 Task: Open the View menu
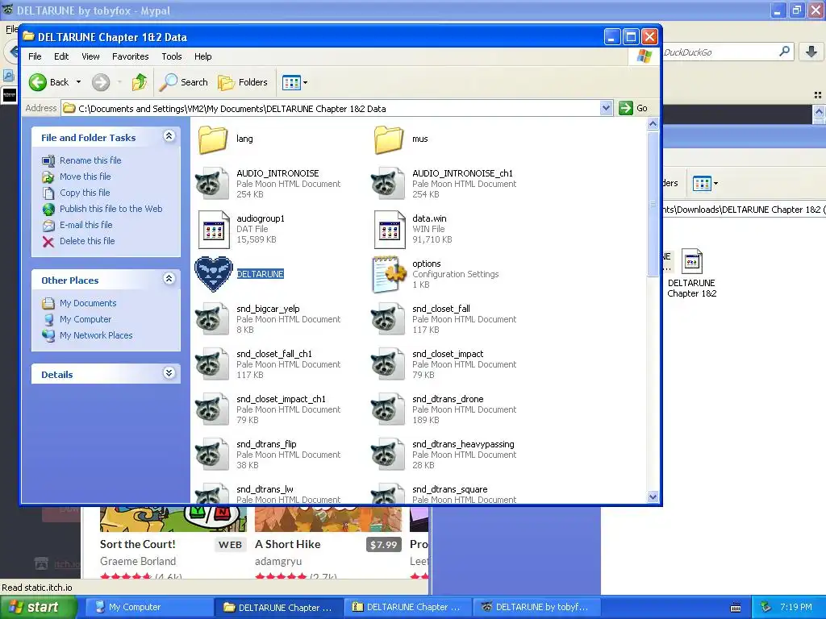pos(90,56)
